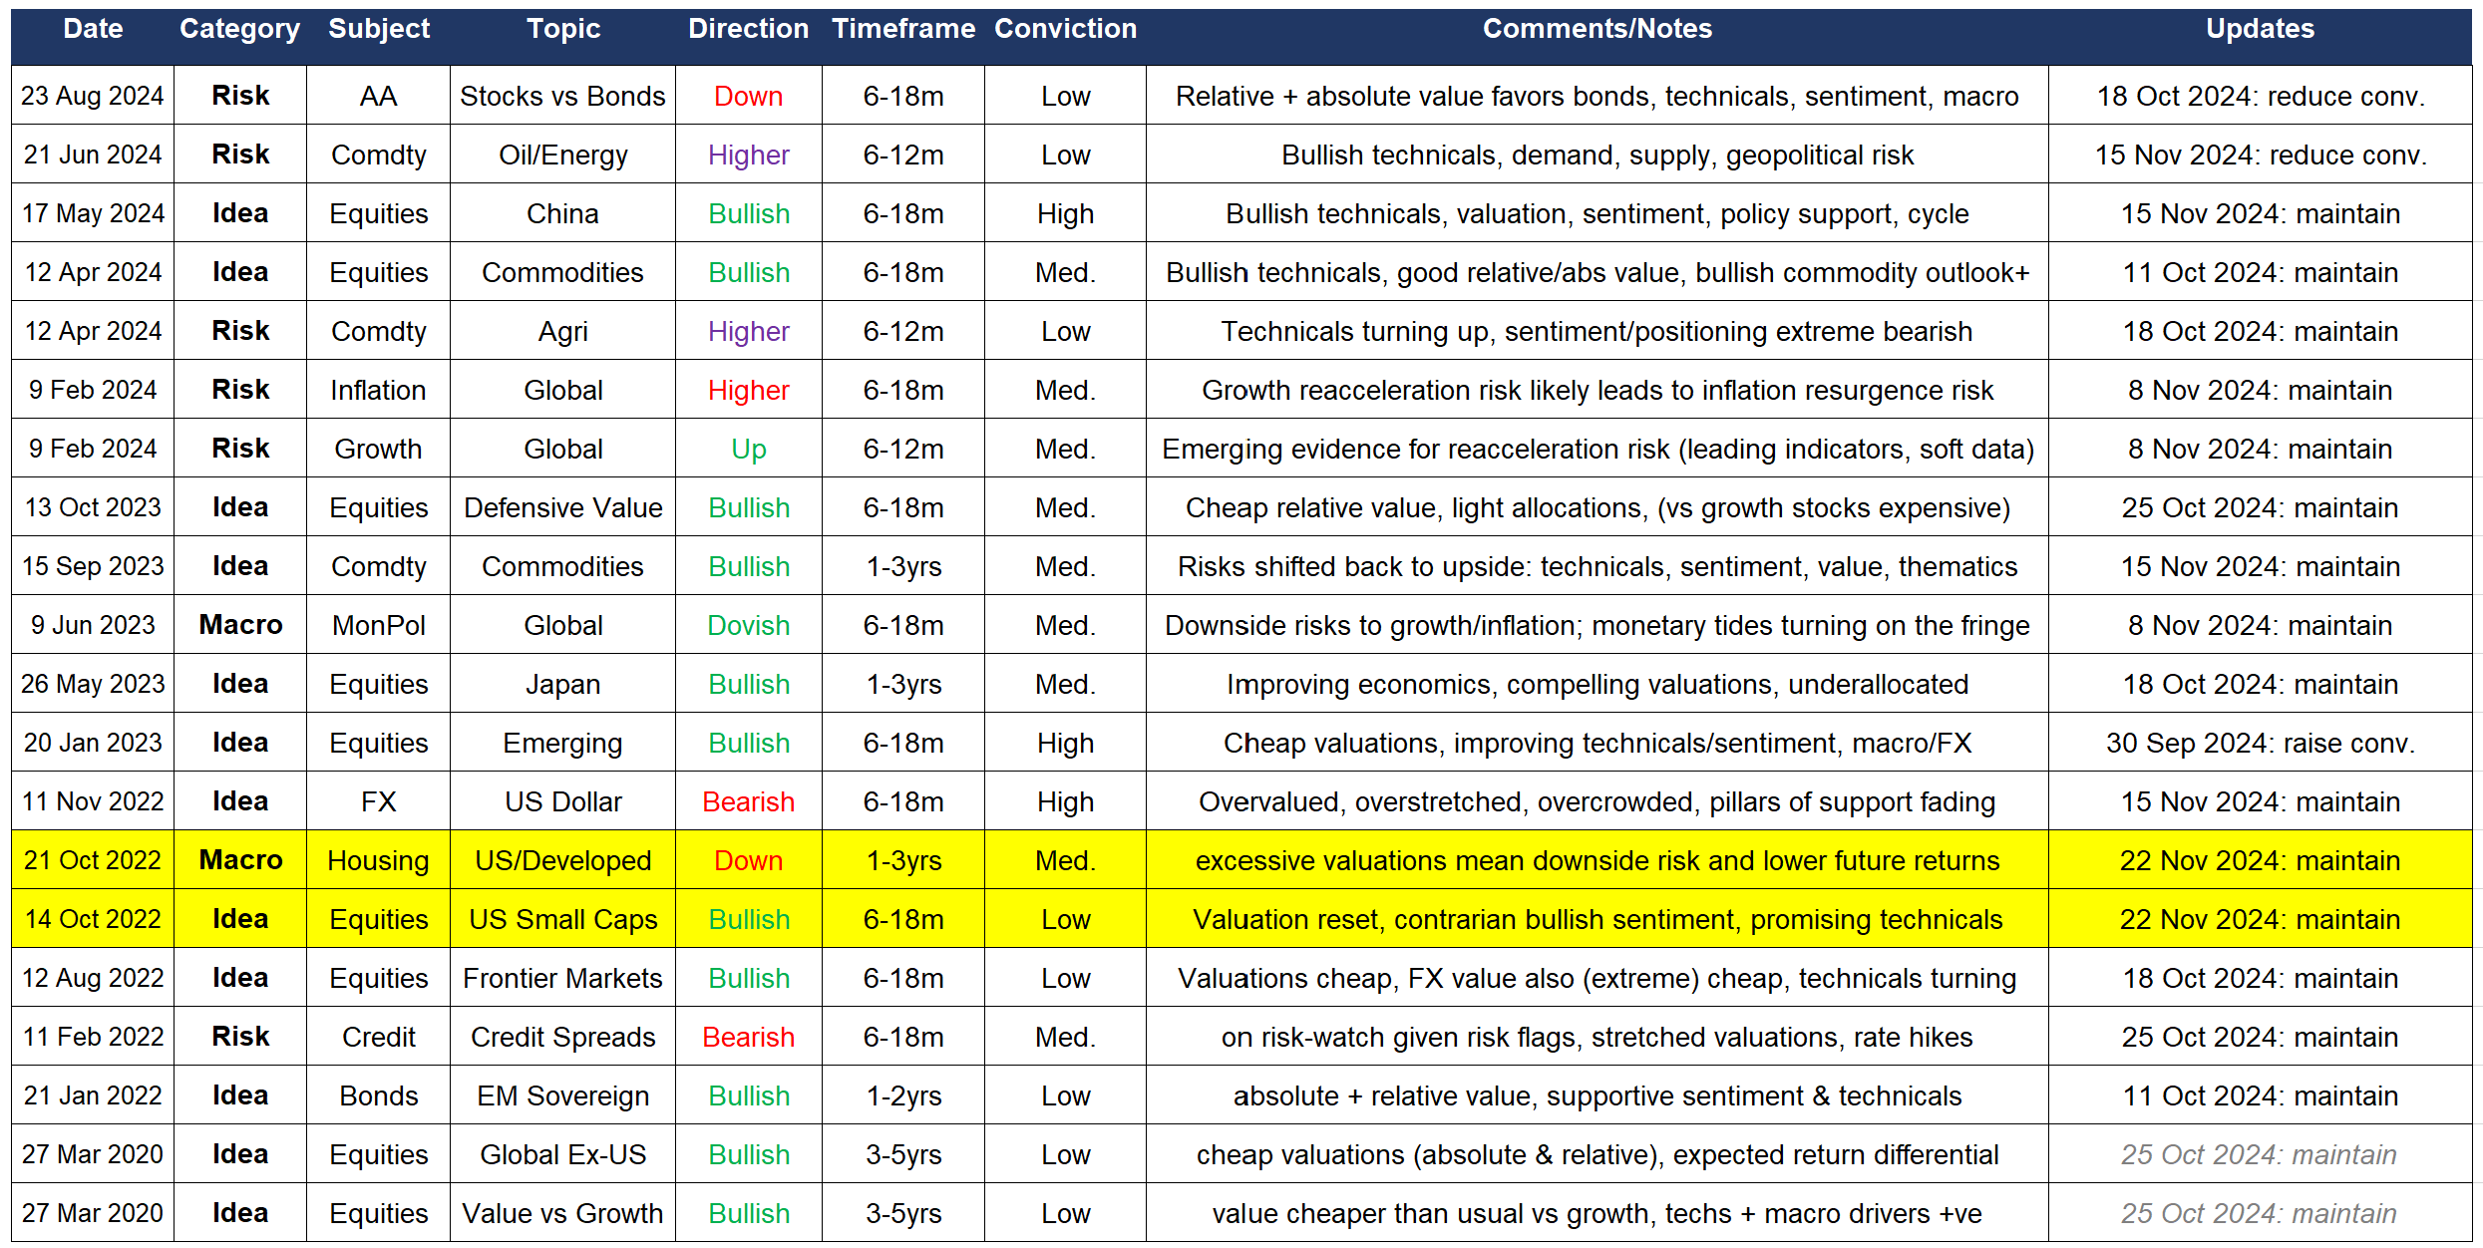
Task: Select the Frontier Markets topic cell
Action: 562,979
